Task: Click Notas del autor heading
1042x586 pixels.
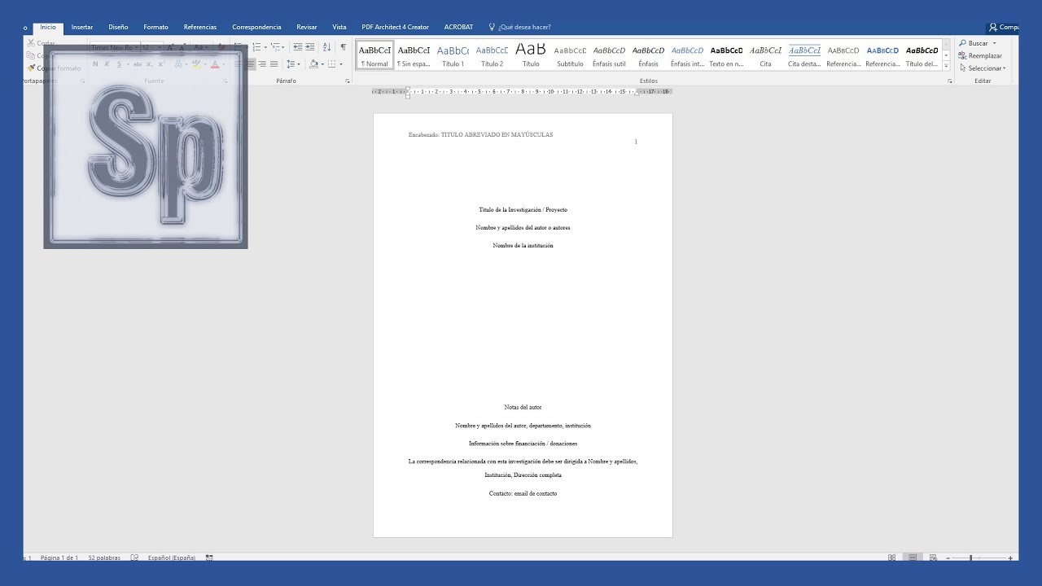Action: (x=523, y=407)
